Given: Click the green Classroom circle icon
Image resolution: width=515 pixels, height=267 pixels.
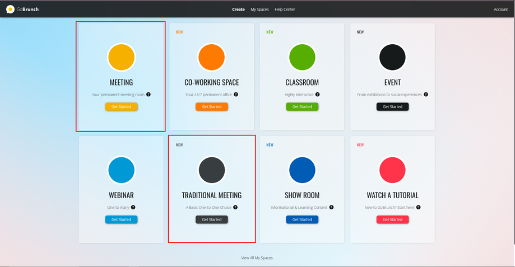Looking at the screenshot, I should click(x=302, y=58).
